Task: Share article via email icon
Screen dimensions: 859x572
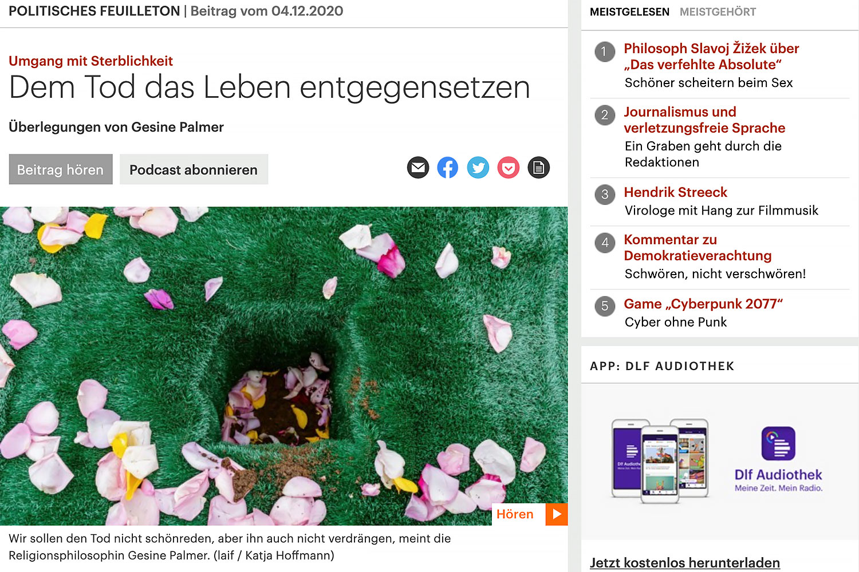Action: pyautogui.click(x=418, y=168)
